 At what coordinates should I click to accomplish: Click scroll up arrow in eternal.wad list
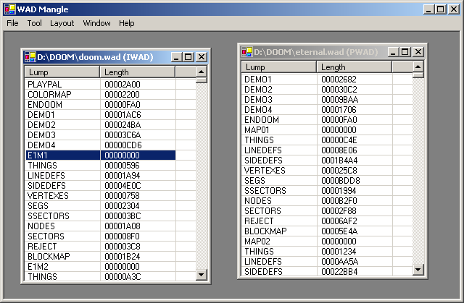point(418,67)
